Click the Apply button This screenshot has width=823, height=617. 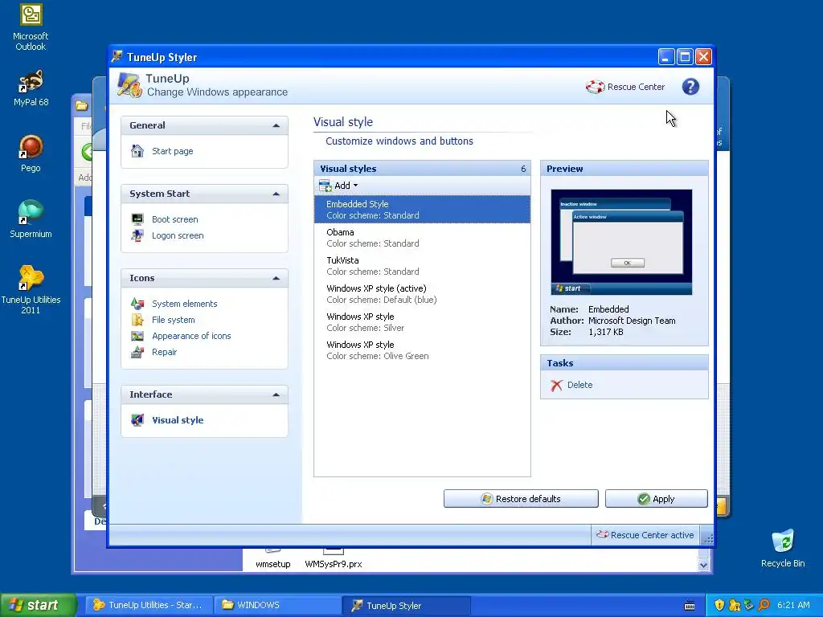pos(656,498)
